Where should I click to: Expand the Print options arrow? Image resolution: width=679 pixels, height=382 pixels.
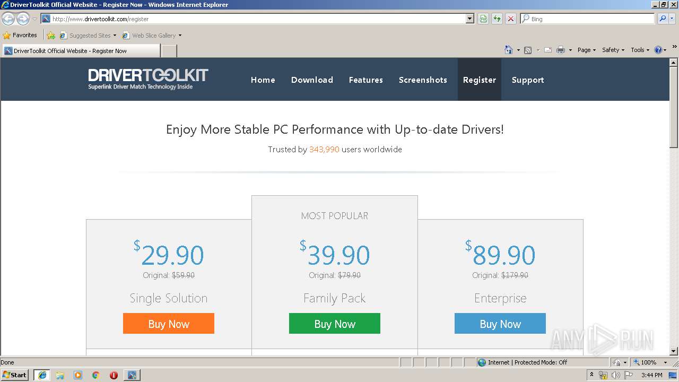click(x=570, y=50)
